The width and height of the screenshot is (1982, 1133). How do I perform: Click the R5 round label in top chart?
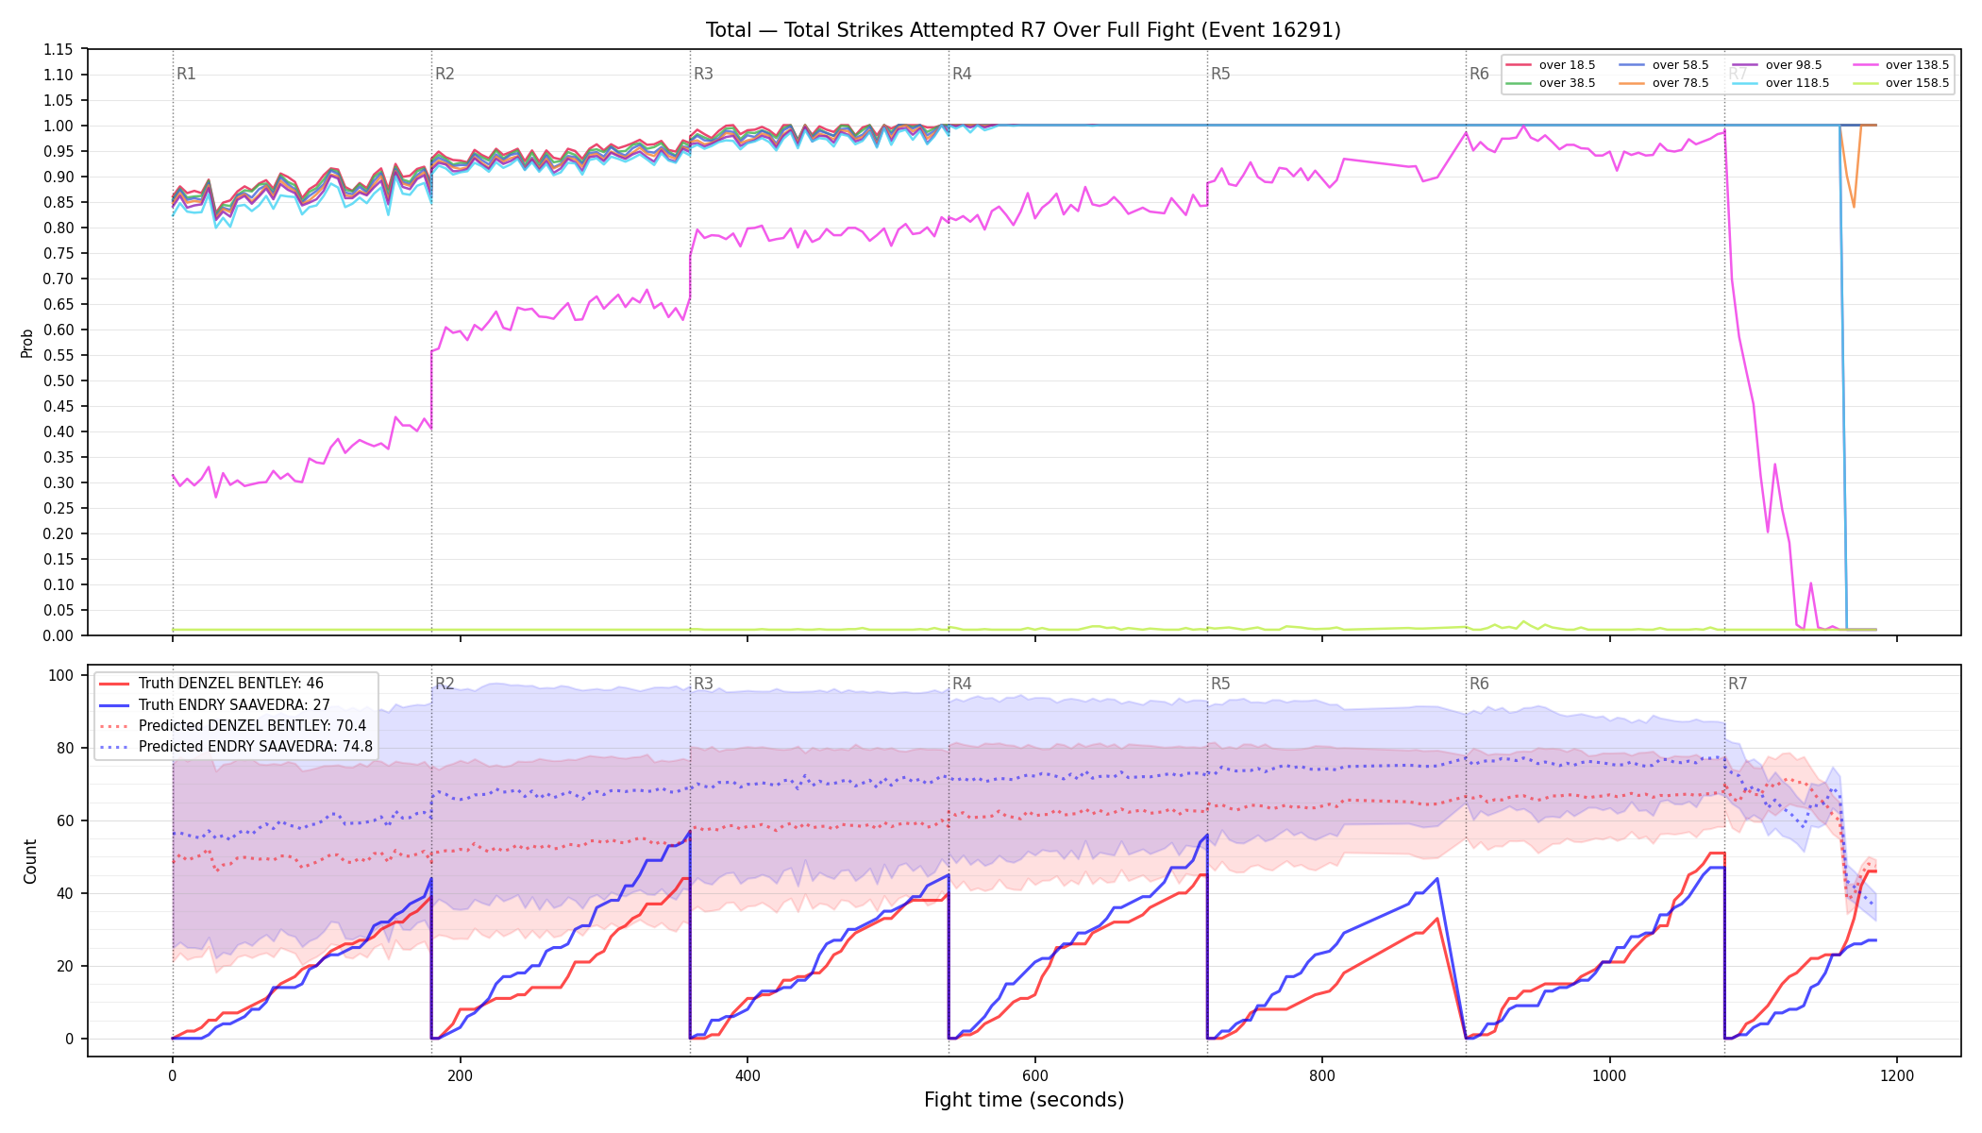tap(1220, 75)
